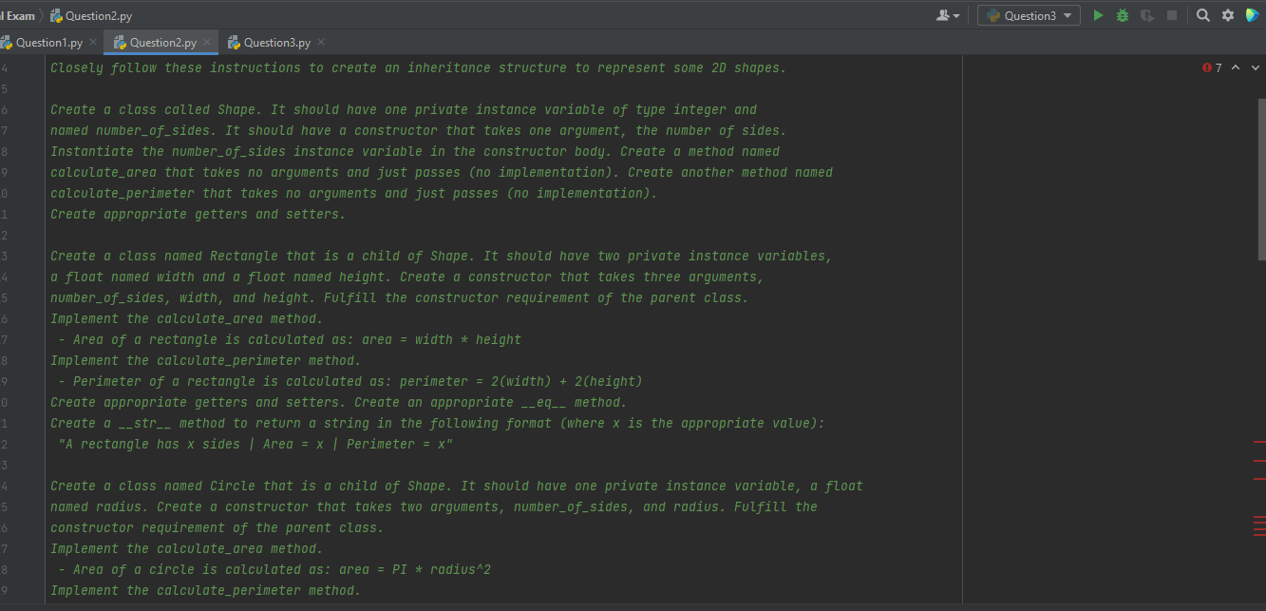This screenshot has height=611, width=1266.
Task: Run the Question3 configuration (green play icon)
Action: (1099, 14)
